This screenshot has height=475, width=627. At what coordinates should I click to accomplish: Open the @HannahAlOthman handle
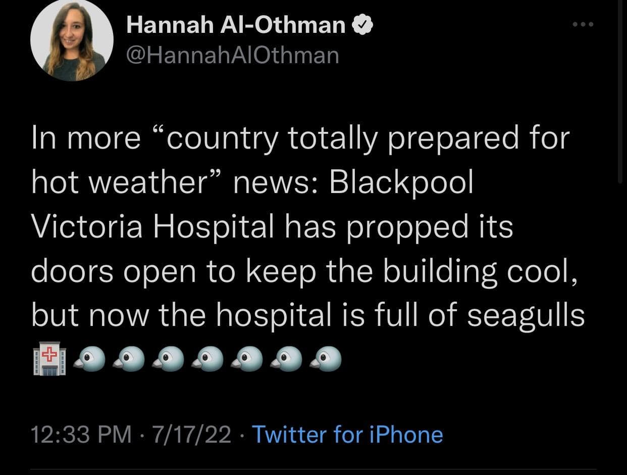233,55
